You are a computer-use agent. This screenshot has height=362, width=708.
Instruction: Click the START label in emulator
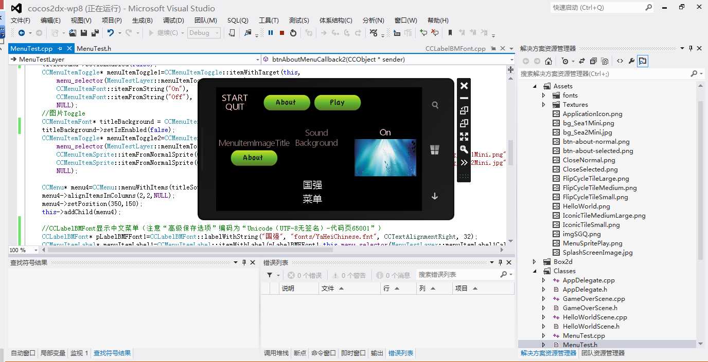[235, 98]
